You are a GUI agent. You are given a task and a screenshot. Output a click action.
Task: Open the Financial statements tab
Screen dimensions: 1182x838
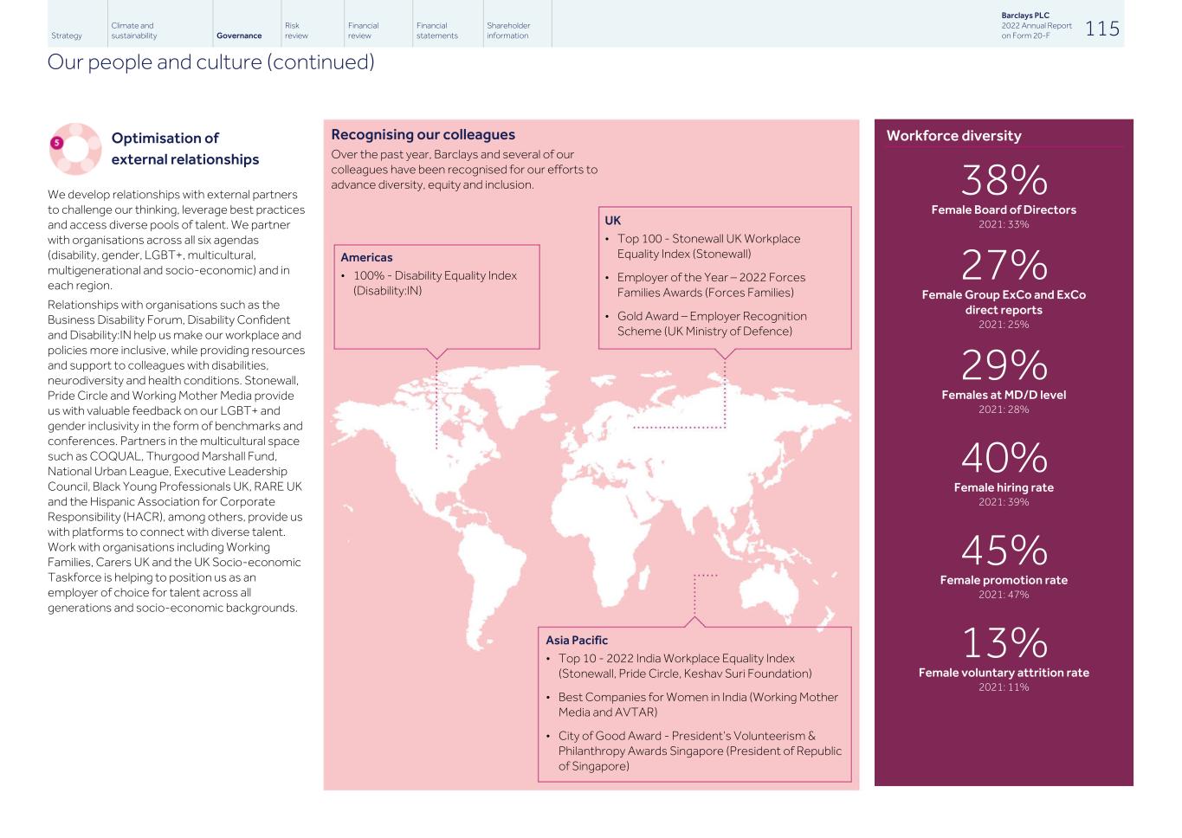click(436, 31)
